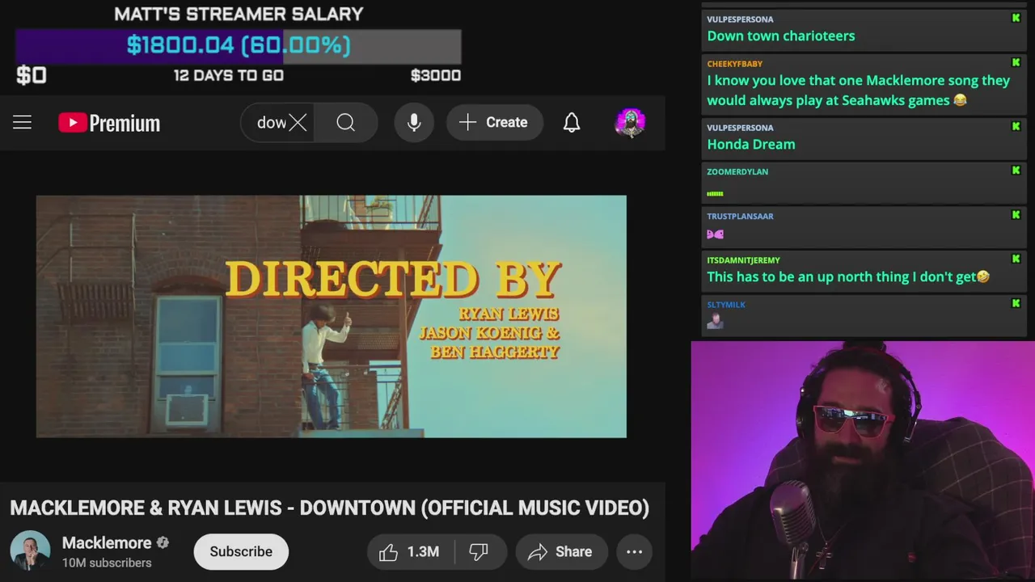This screenshot has height=582, width=1035.
Task: Click the Kick icon on SLTYMILK's message
Action: (1016, 303)
